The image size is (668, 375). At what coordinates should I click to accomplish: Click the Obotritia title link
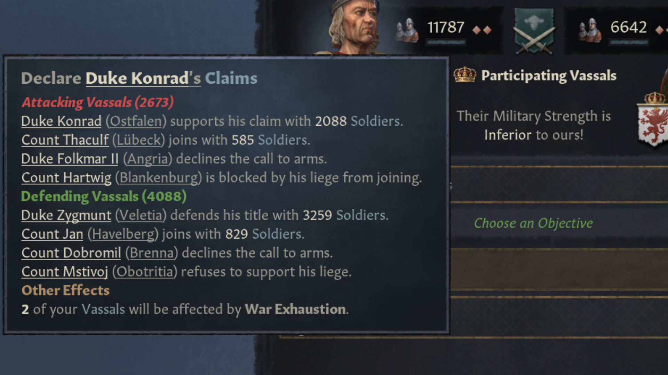coord(144,272)
